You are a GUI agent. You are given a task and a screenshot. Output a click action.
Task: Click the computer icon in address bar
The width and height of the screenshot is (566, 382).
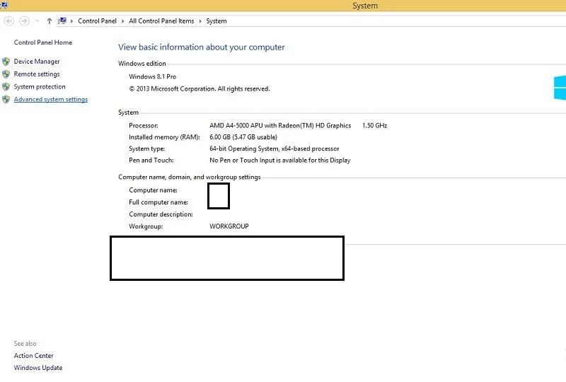click(x=63, y=21)
